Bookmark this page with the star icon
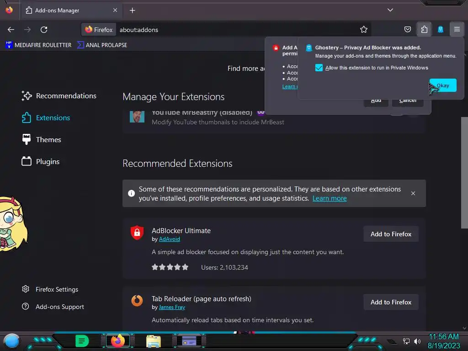This screenshot has width=468, height=351. [x=363, y=29]
